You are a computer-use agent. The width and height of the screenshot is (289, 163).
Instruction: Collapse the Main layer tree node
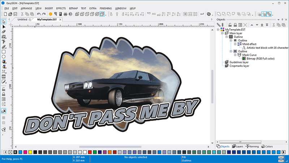tap(223, 33)
